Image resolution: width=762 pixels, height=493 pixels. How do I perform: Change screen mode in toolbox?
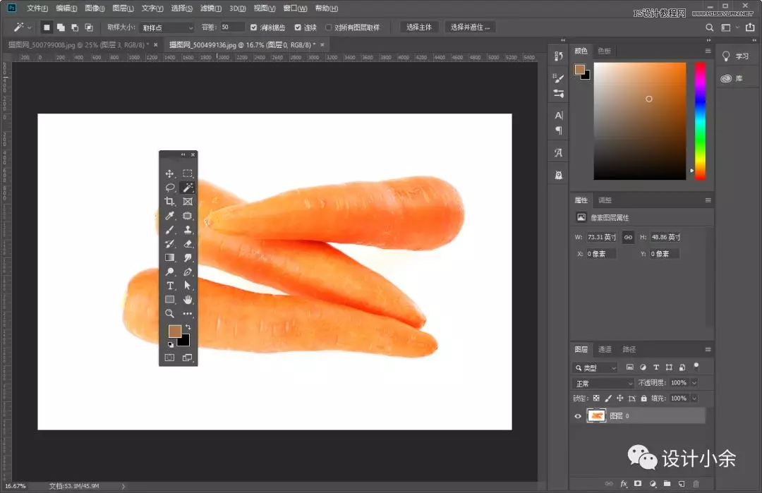188,358
